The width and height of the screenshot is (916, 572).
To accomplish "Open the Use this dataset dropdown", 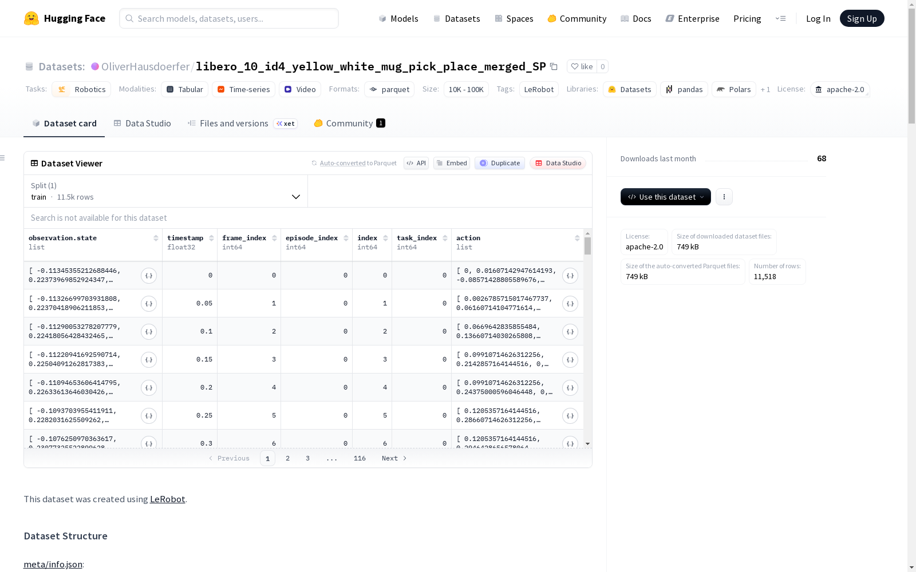I will tap(666, 197).
